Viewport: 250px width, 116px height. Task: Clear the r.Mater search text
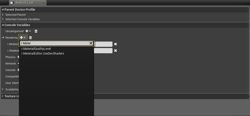pos(91,43)
